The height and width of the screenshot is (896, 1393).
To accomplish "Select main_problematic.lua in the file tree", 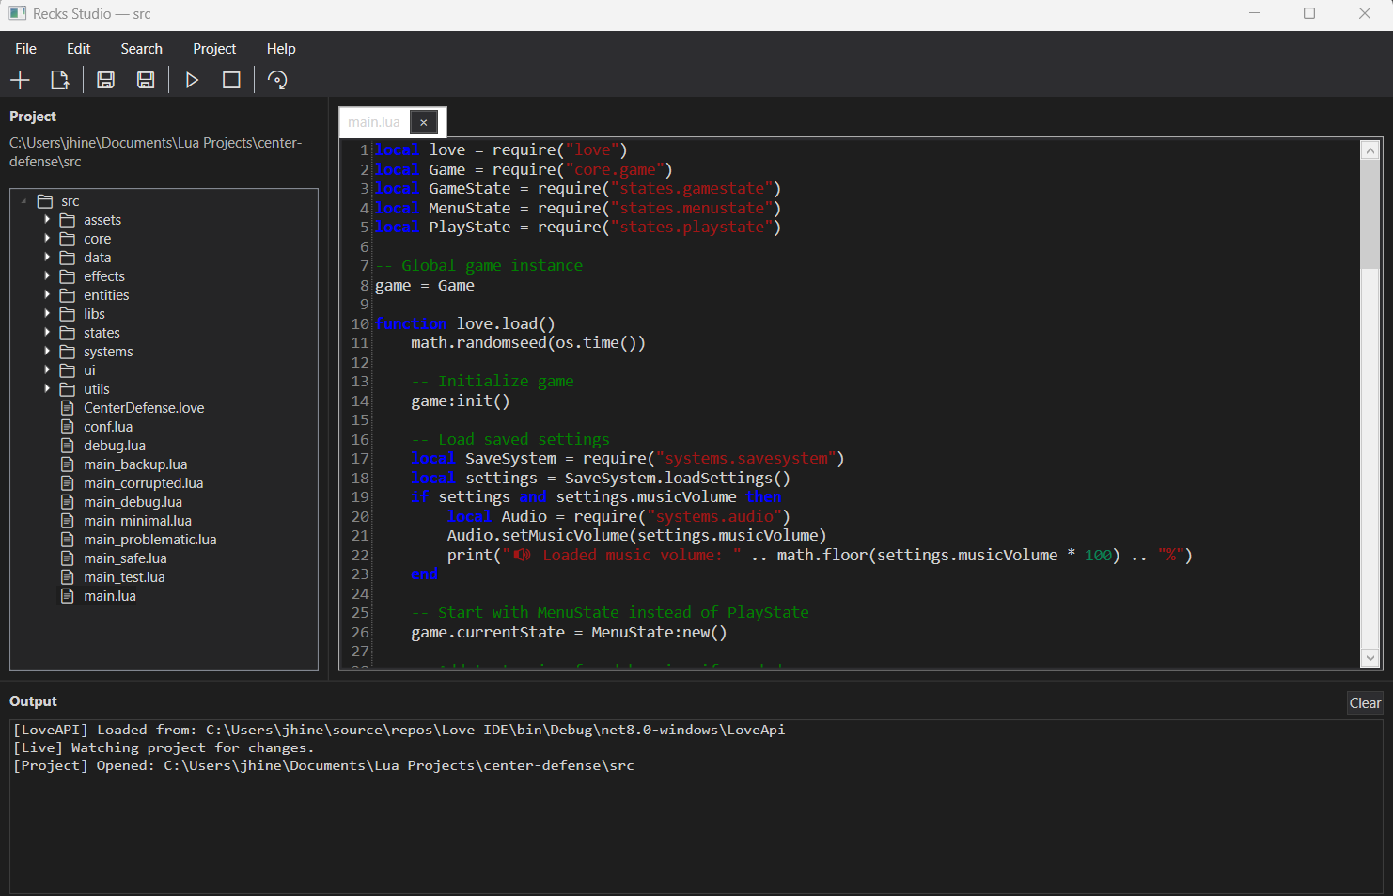I will 149,540.
